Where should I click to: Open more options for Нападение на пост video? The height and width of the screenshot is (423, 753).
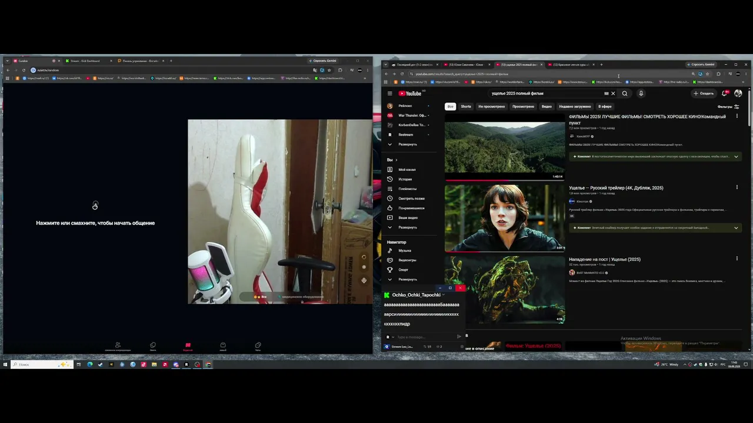[x=737, y=258]
